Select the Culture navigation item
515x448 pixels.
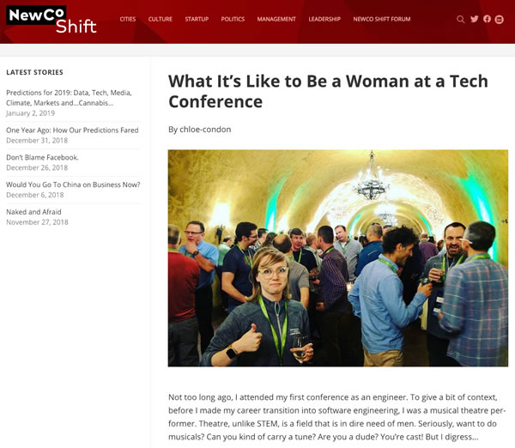tap(161, 19)
